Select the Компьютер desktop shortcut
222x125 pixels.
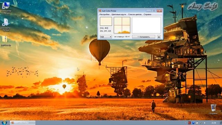pos(6,8)
